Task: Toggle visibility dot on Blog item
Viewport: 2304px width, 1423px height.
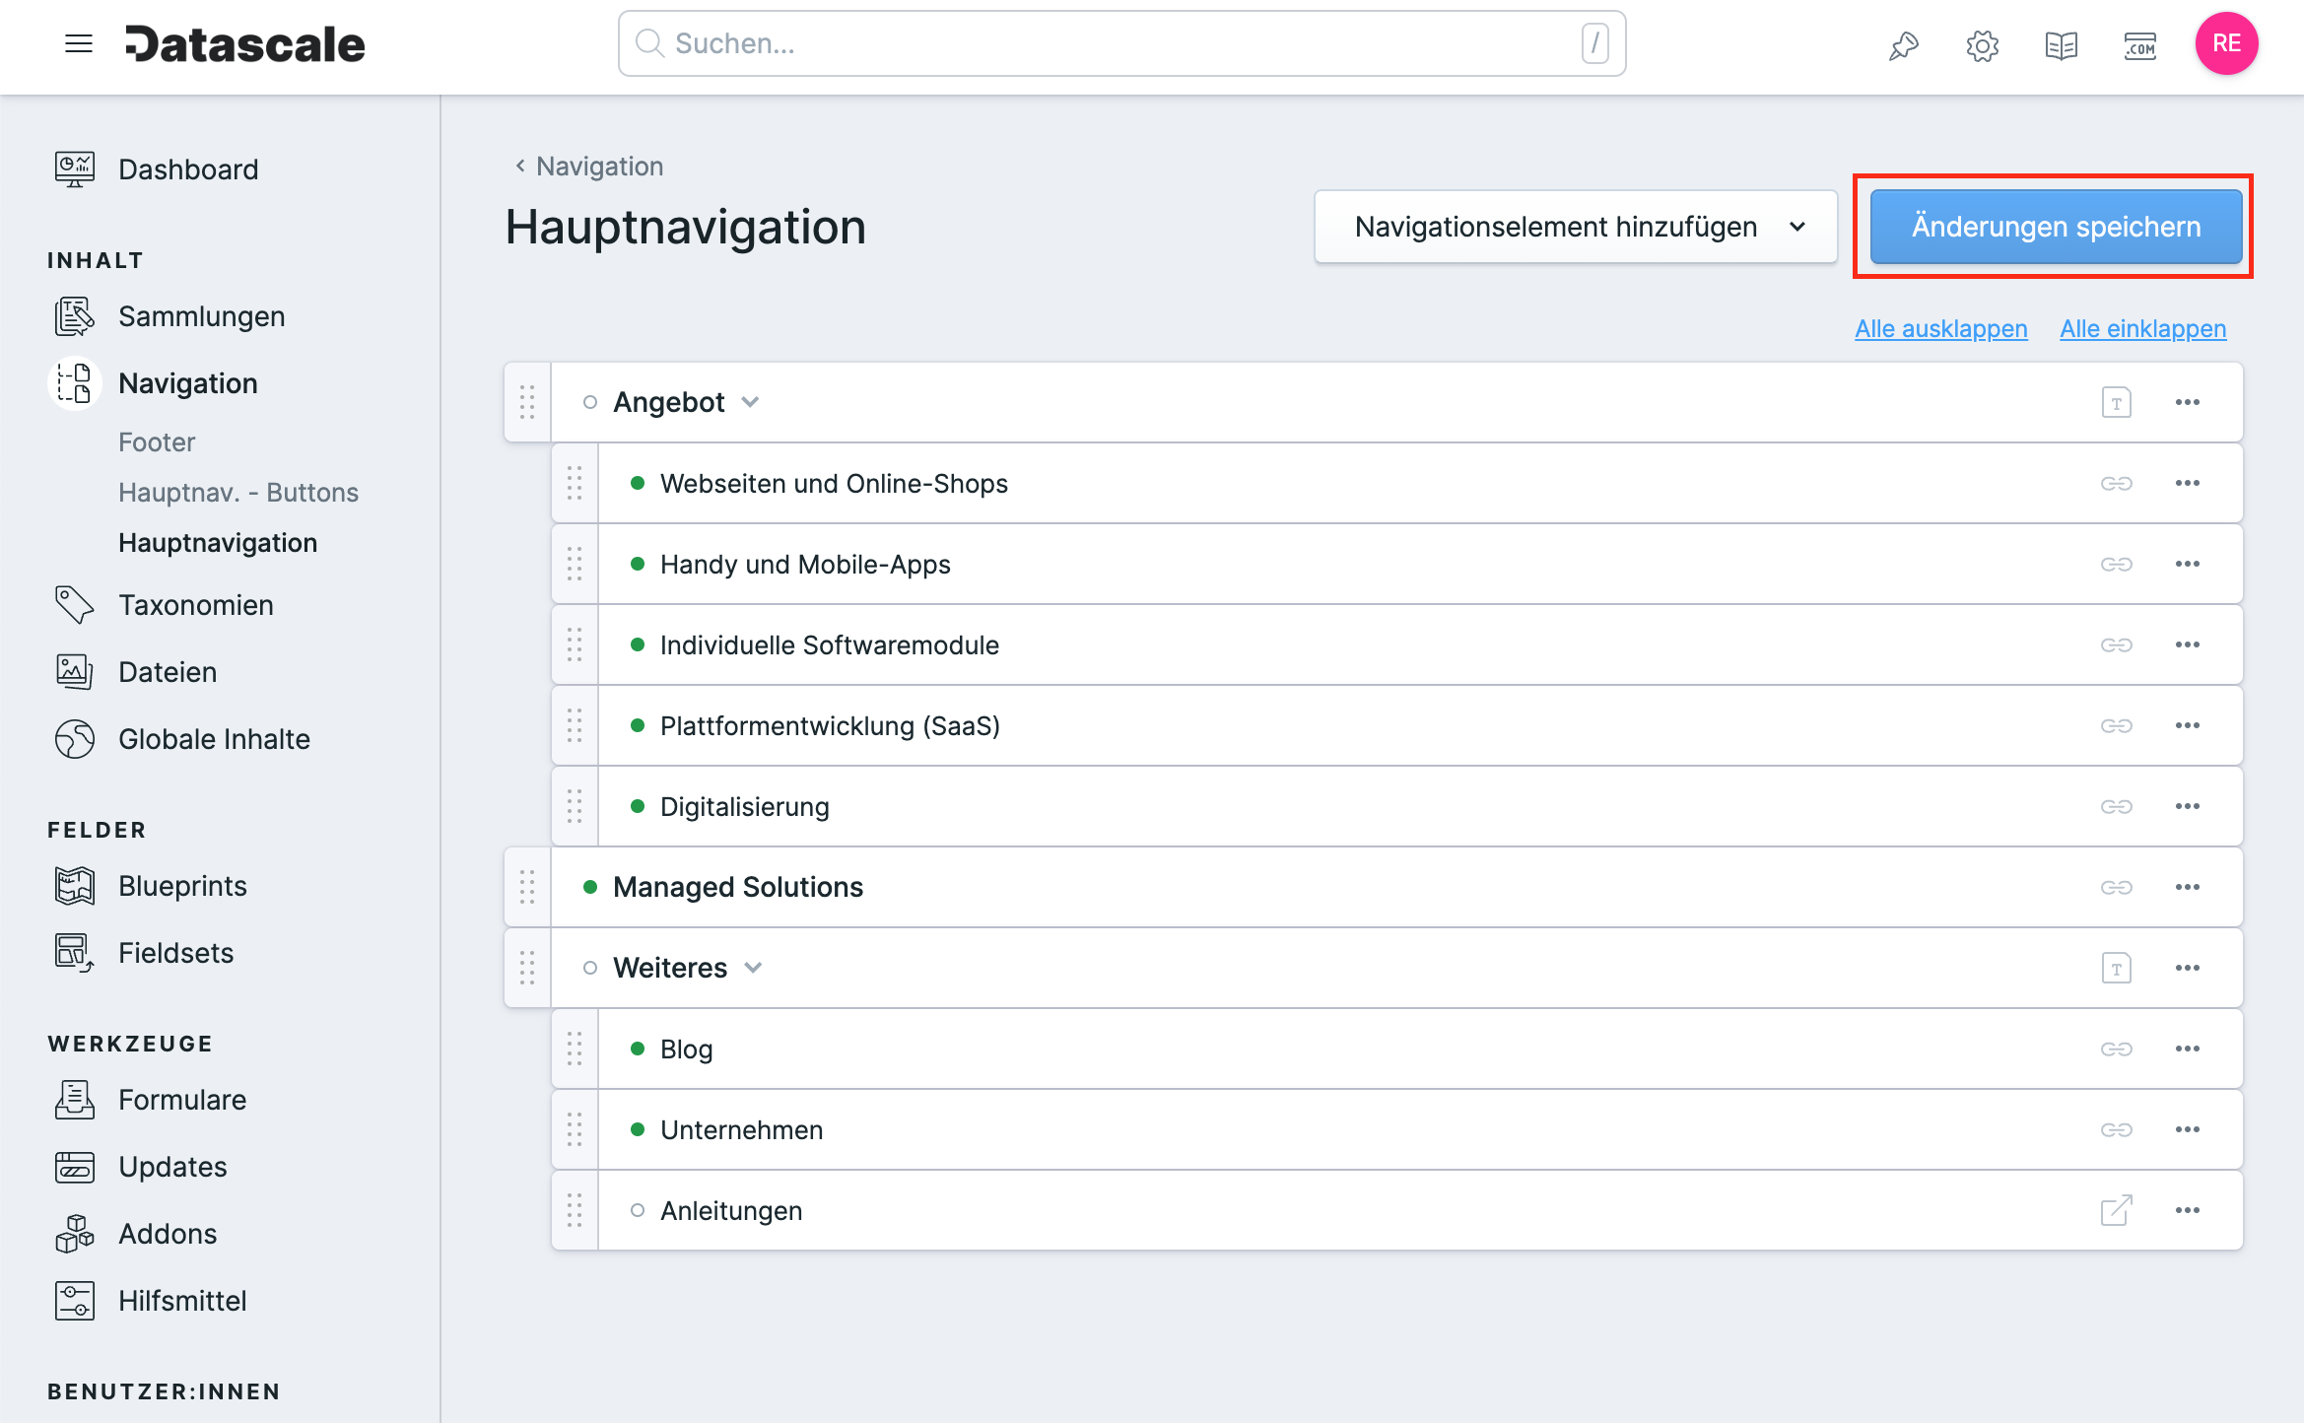Action: click(639, 1050)
